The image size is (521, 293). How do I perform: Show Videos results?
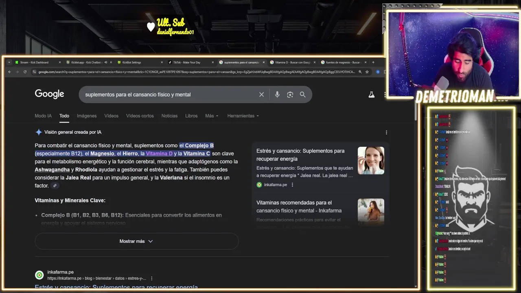click(x=111, y=116)
